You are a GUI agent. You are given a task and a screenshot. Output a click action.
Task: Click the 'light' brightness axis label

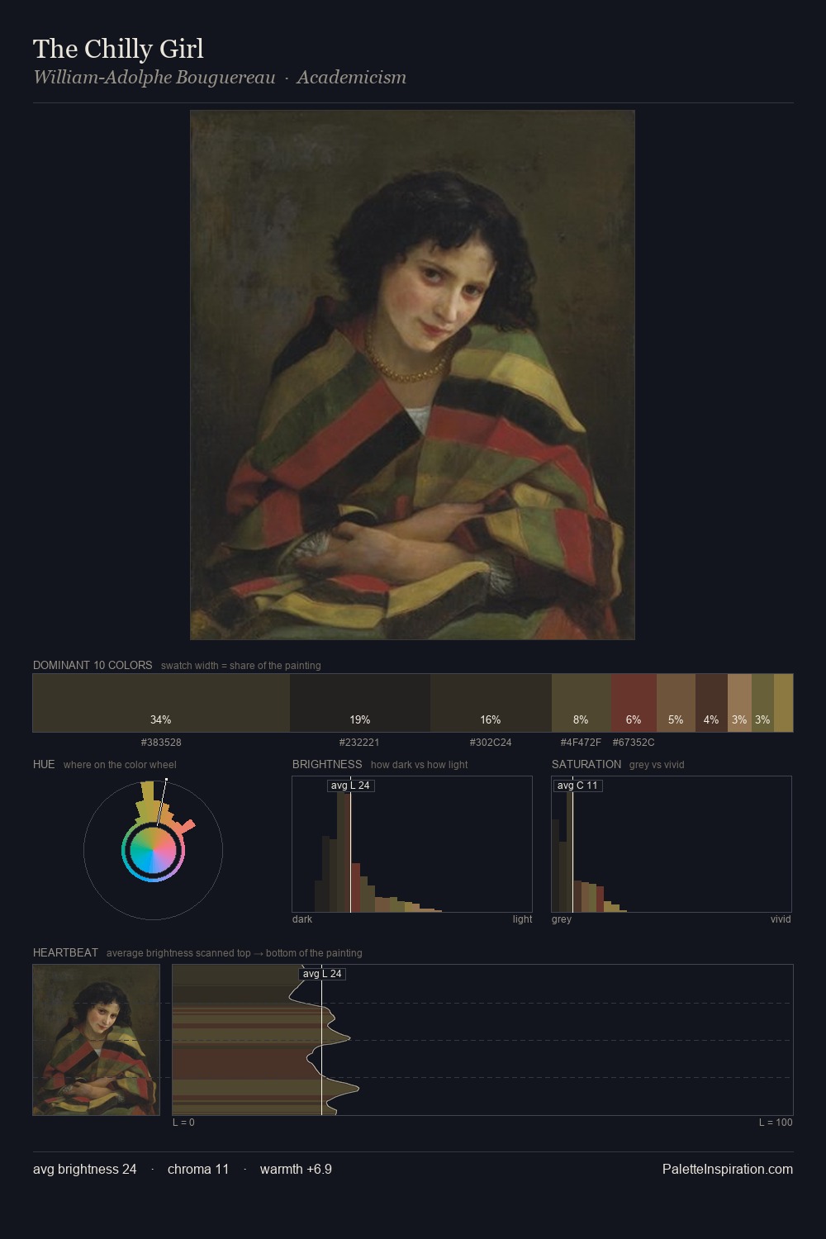pos(522,919)
